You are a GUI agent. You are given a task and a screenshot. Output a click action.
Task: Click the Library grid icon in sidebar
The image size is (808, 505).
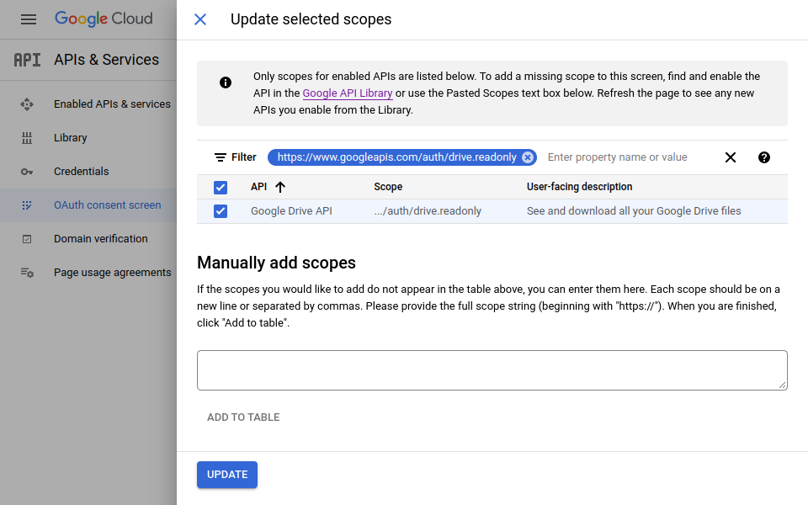25,137
